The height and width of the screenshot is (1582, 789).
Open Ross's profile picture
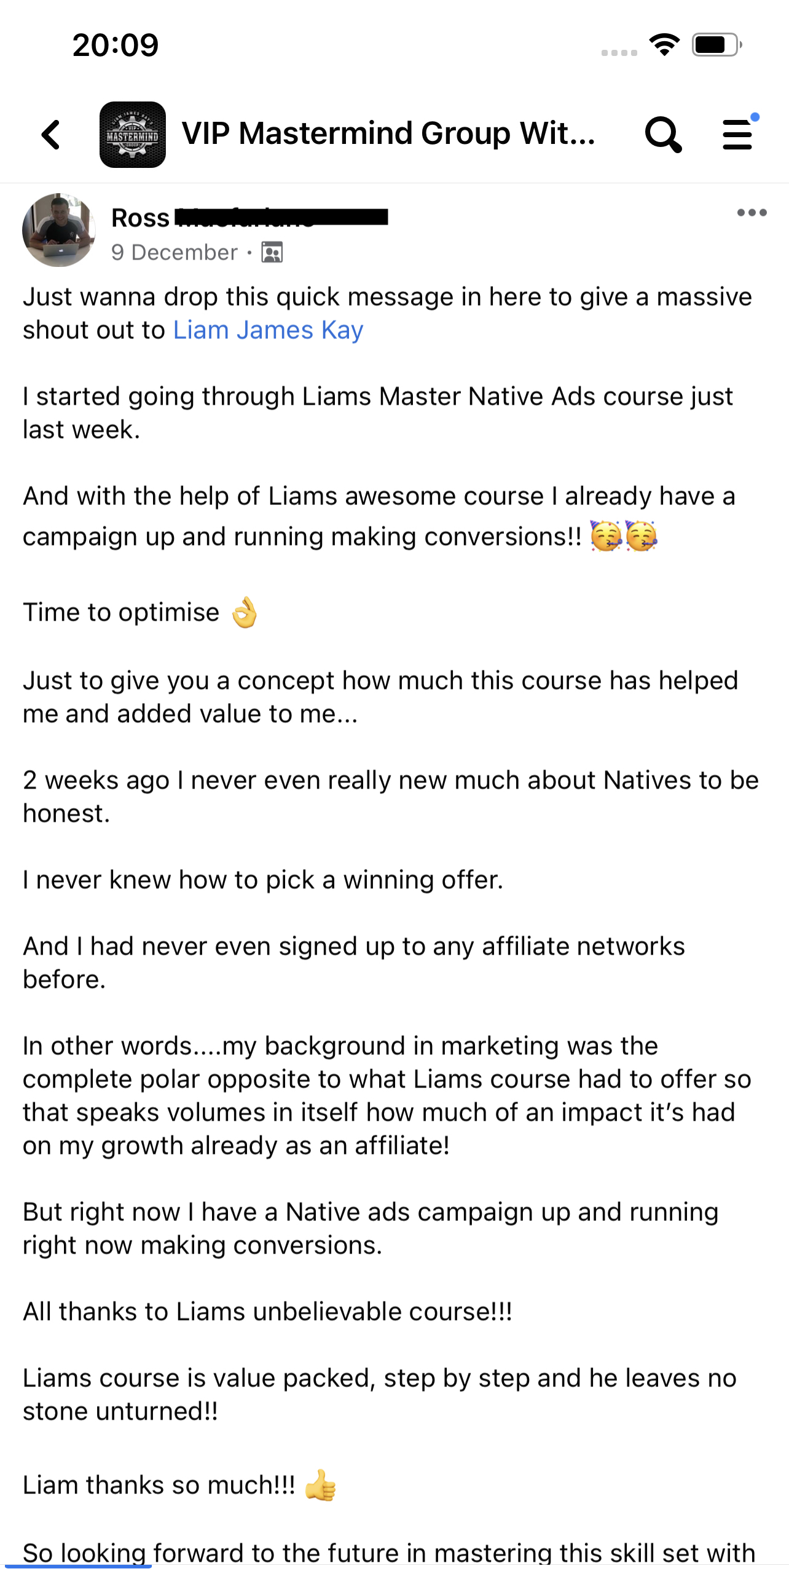[x=59, y=230]
